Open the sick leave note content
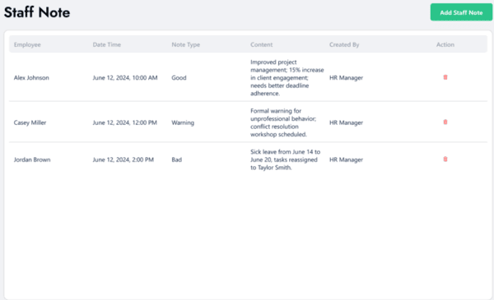 [286, 159]
